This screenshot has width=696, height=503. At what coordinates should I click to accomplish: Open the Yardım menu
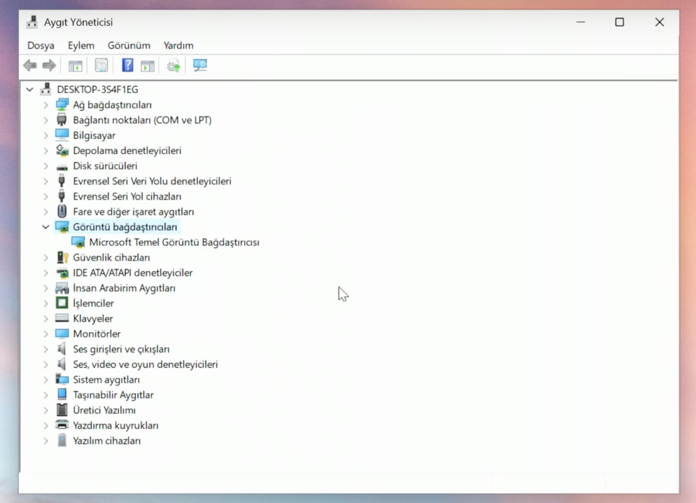[179, 45]
